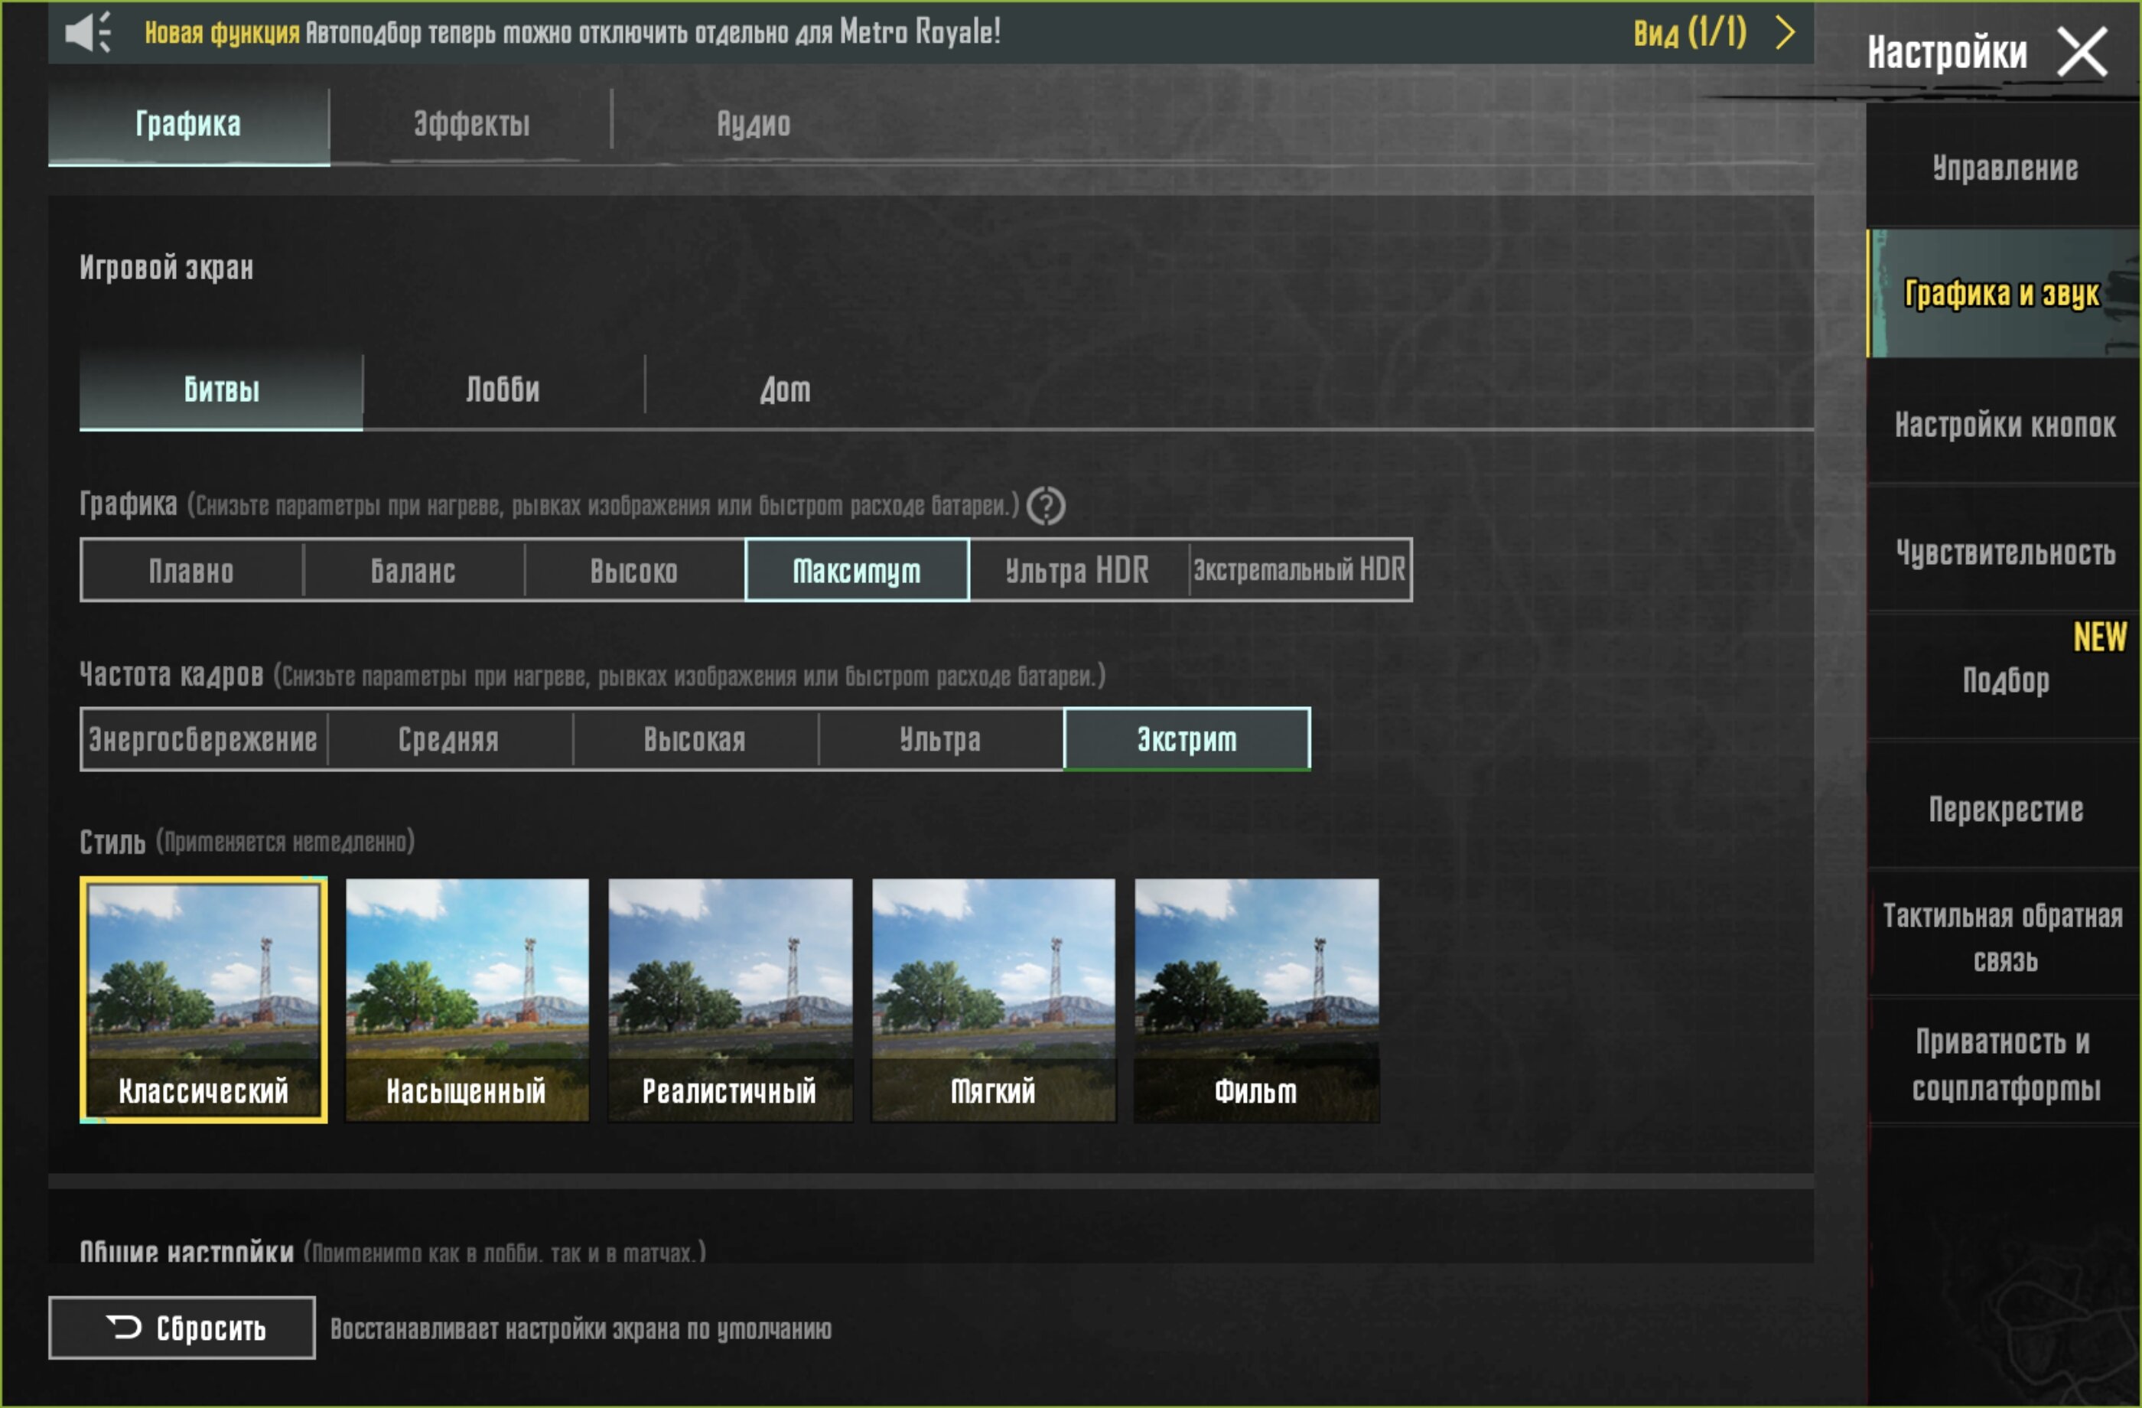Viewport: 2142px width, 1408px height.
Task: Pick the Фильм style thumbnail
Action: coord(1256,1000)
